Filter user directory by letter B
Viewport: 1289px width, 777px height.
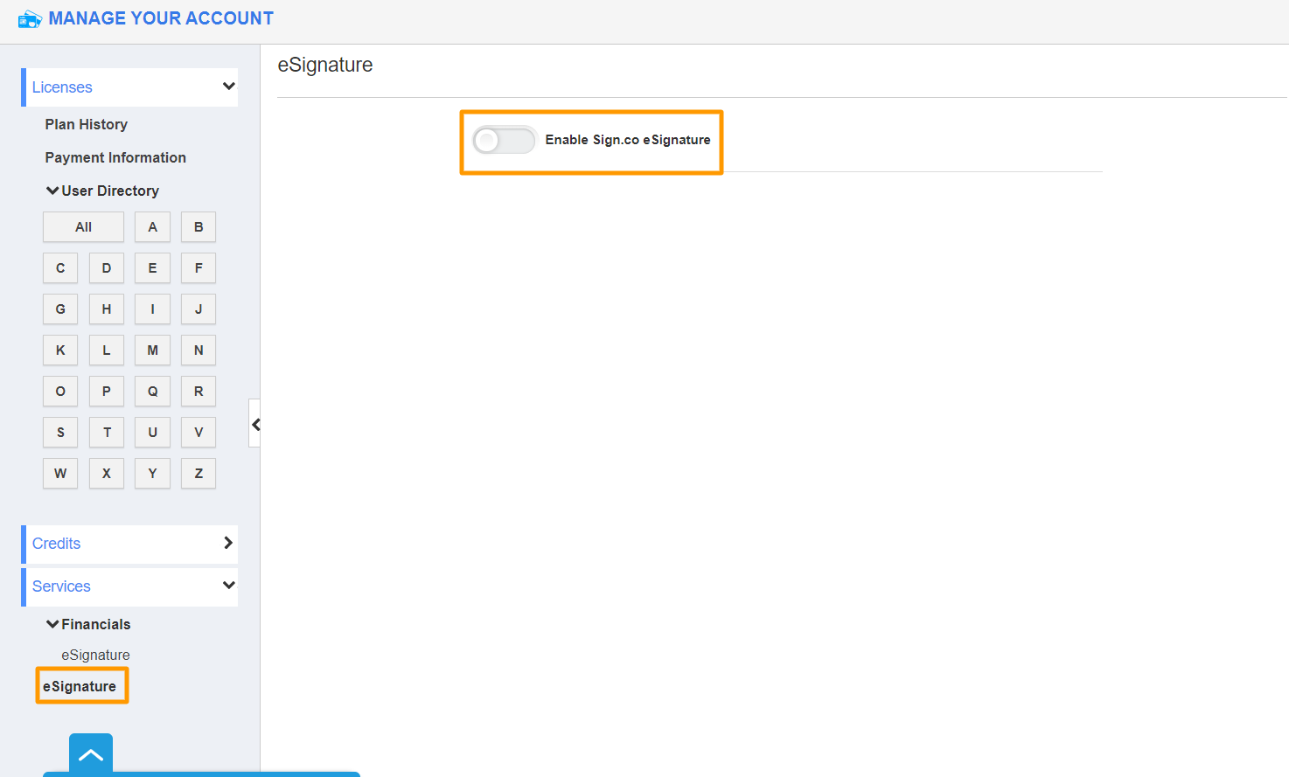click(199, 227)
